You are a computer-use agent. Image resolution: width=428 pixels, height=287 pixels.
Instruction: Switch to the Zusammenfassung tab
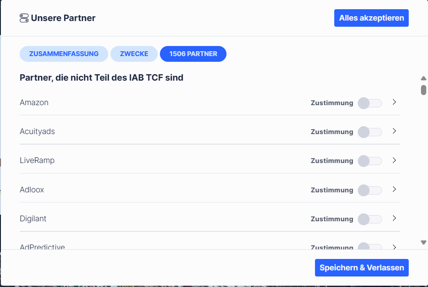tap(64, 54)
